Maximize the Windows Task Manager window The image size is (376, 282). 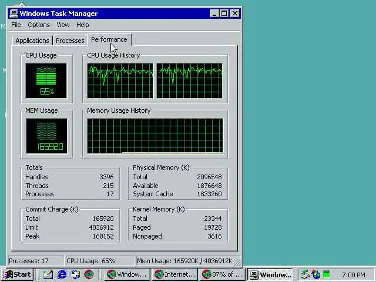[224, 13]
